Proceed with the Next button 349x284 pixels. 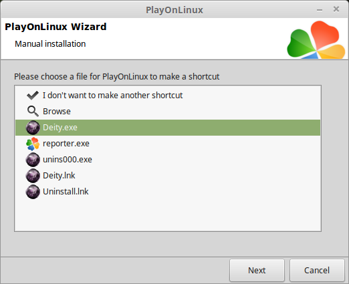(x=257, y=270)
